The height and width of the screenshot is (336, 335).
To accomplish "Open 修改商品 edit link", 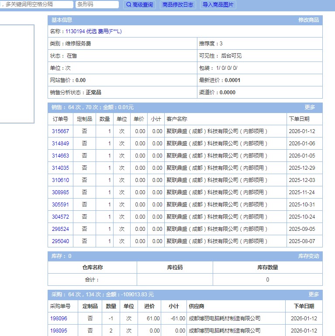I will click(308, 20).
